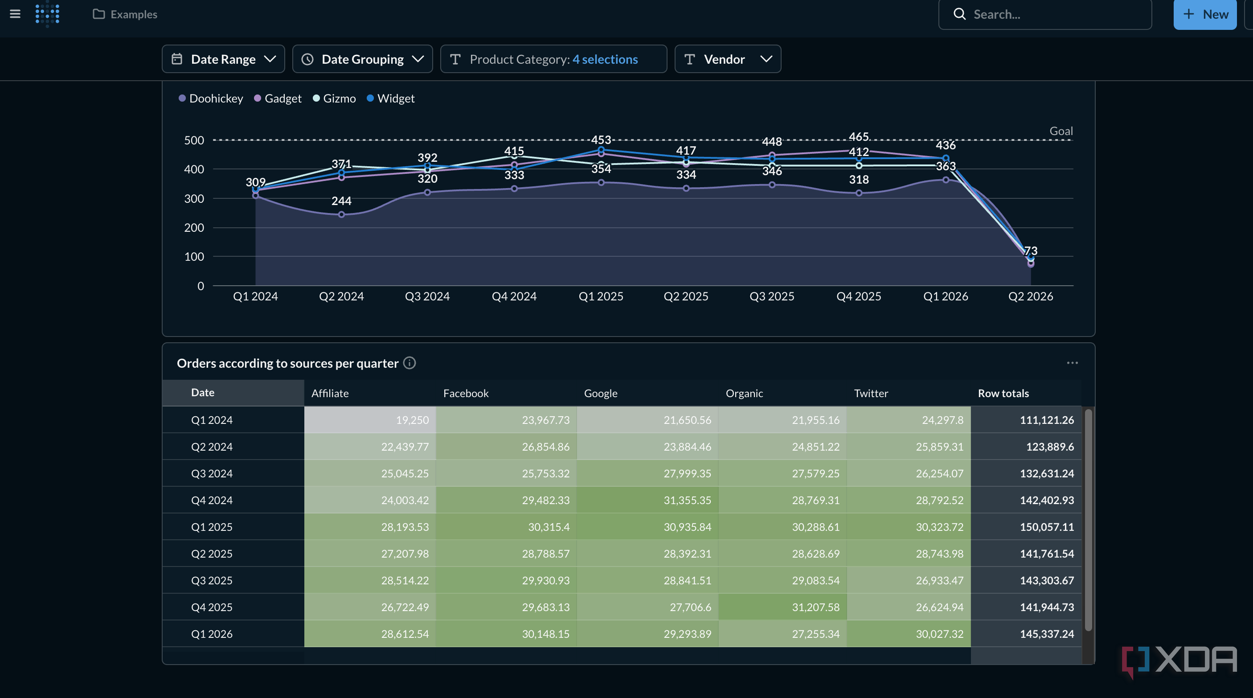Image resolution: width=1253 pixels, height=698 pixels.
Task: Click the table vertical scrollbar
Action: click(x=1088, y=519)
